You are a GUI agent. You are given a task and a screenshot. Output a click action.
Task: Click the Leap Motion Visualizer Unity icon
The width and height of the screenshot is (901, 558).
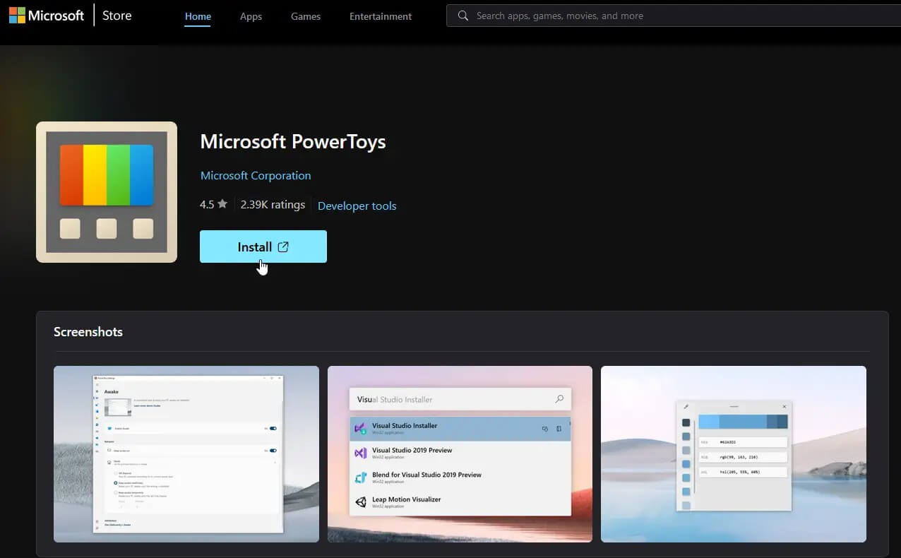pos(361,502)
